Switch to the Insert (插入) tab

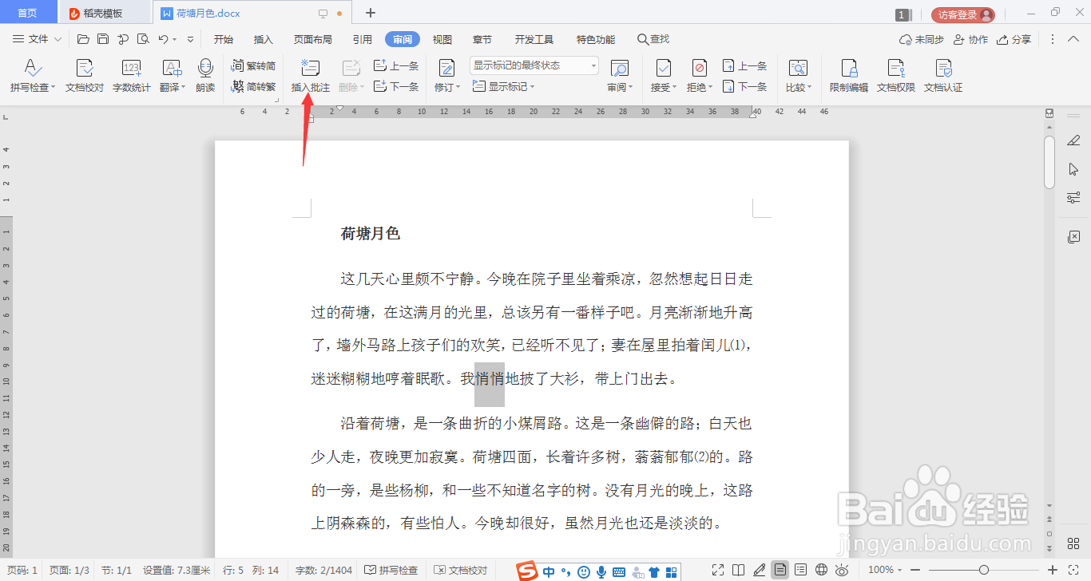coord(264,39)
